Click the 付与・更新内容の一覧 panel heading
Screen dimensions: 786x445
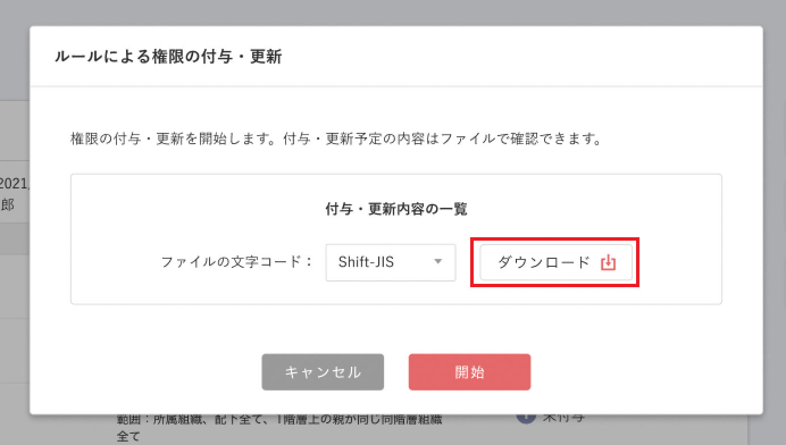(395, 209)
